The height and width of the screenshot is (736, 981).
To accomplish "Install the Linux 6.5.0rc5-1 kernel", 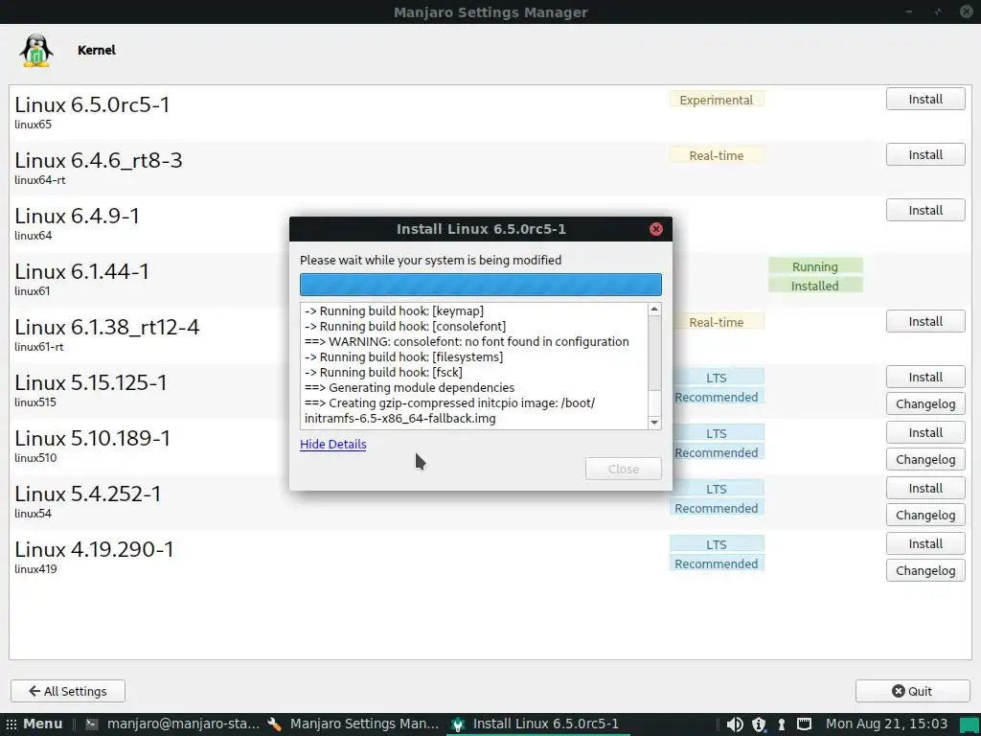I will pos(925,100).
